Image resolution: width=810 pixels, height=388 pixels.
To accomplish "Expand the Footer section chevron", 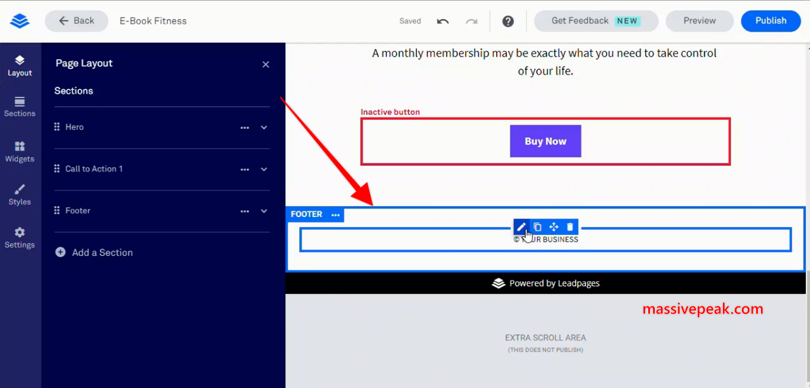I will pos(264,211).
